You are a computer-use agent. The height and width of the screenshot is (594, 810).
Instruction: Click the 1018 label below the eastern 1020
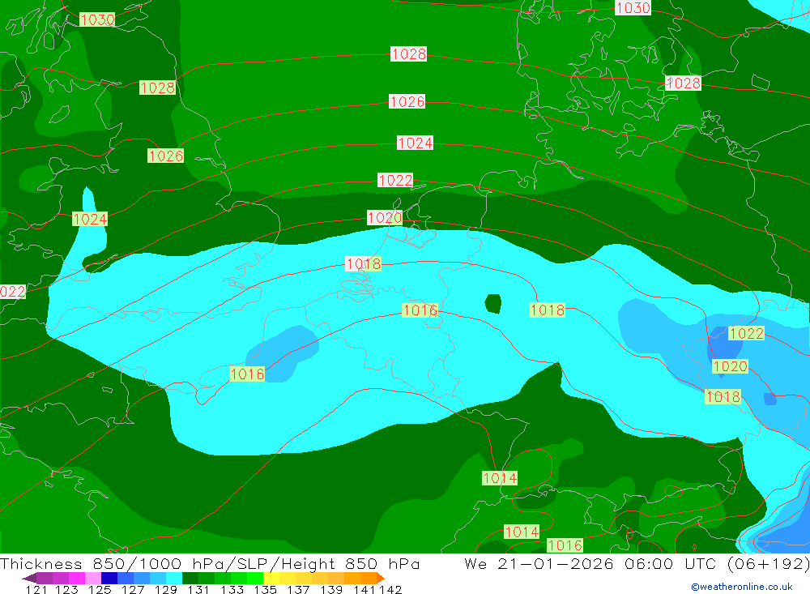click(723, 396)
